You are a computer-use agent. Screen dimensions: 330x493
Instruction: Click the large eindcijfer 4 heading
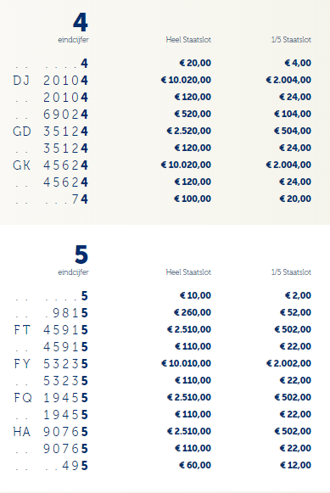coord(81,23)
